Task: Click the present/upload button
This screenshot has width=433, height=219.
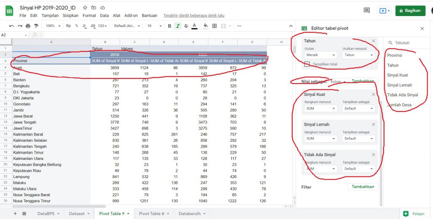Action: pyautogui.click(x=384, y=11)
